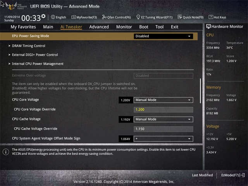Click CPU frequency value 3354 MHz
Image resolution: width=248 pixels, height=186 pixels.
213,48
